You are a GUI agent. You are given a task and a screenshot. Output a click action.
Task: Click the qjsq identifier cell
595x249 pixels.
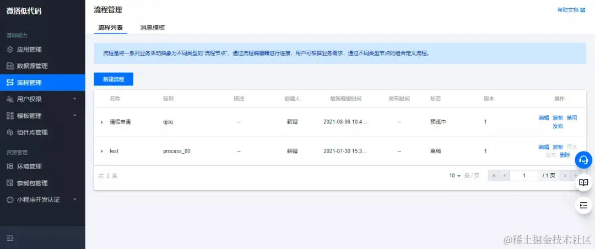[x=167, y=122]
